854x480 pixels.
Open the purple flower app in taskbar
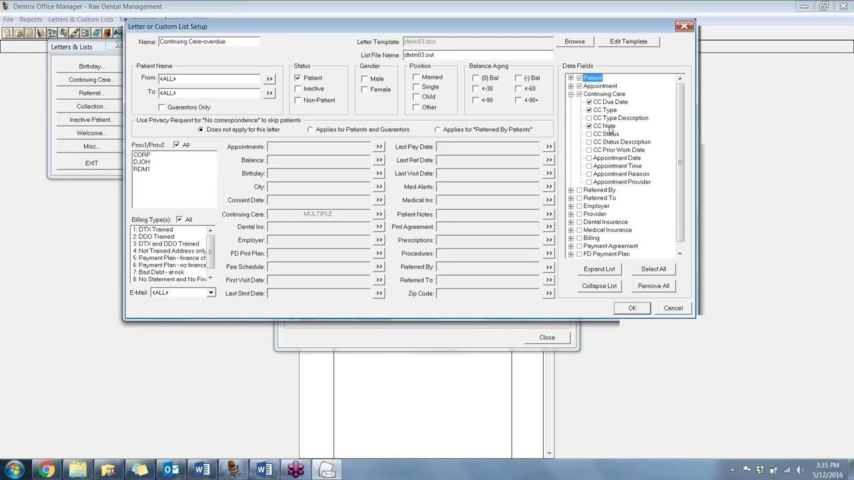[x=296, y=469]
